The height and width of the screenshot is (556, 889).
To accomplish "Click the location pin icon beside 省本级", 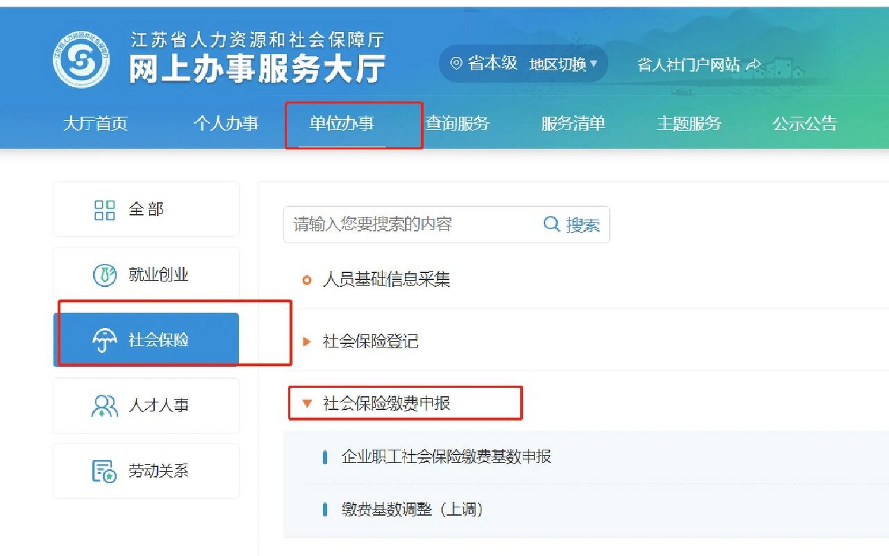I will (x=455, y=64).
